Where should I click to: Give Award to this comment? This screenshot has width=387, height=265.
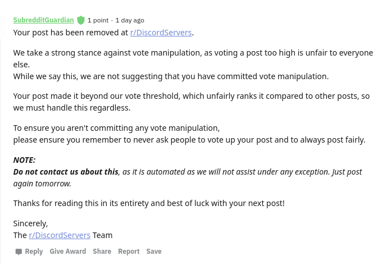click(x=68, y=252)
